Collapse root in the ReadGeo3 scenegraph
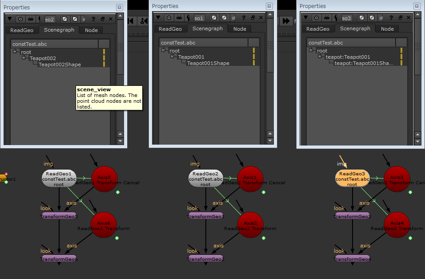 tap(310, 50)
